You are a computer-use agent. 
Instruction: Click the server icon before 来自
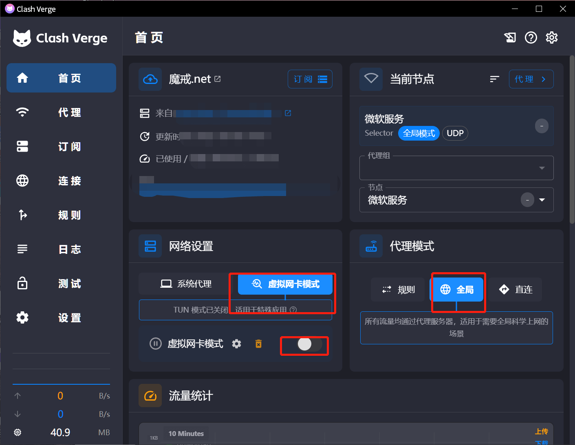click(x=145, y=113)
